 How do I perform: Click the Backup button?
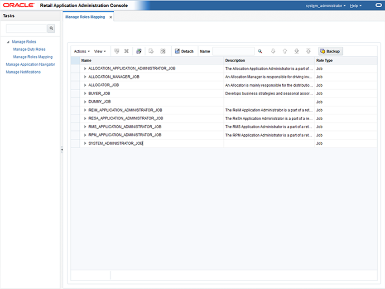331,51
